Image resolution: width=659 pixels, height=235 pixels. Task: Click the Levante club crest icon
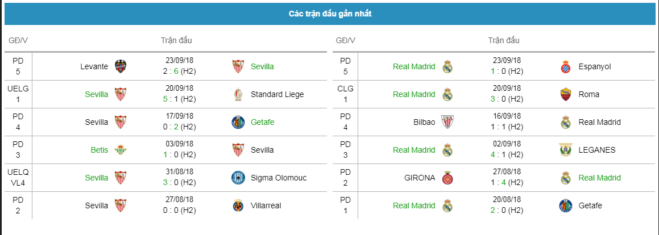point(121,66)
